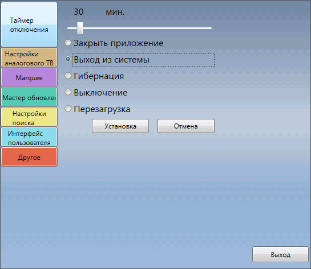Click the timer slider thumb
The width and height of the screenshot is (311, 269).
(x=80, y=28)
